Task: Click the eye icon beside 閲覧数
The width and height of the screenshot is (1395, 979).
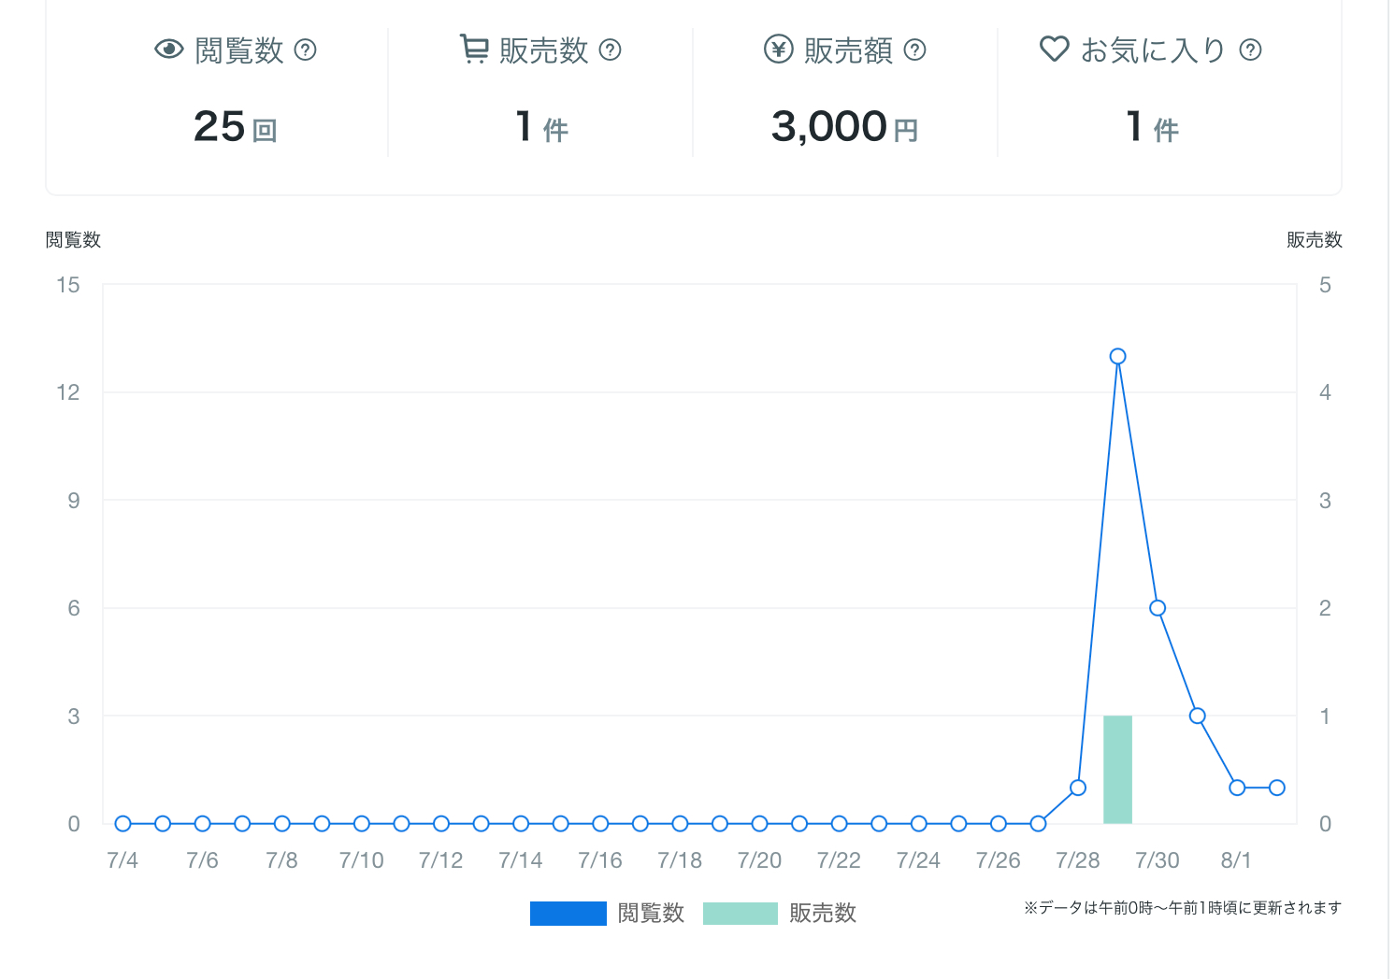Action: (x=168, y=50)
